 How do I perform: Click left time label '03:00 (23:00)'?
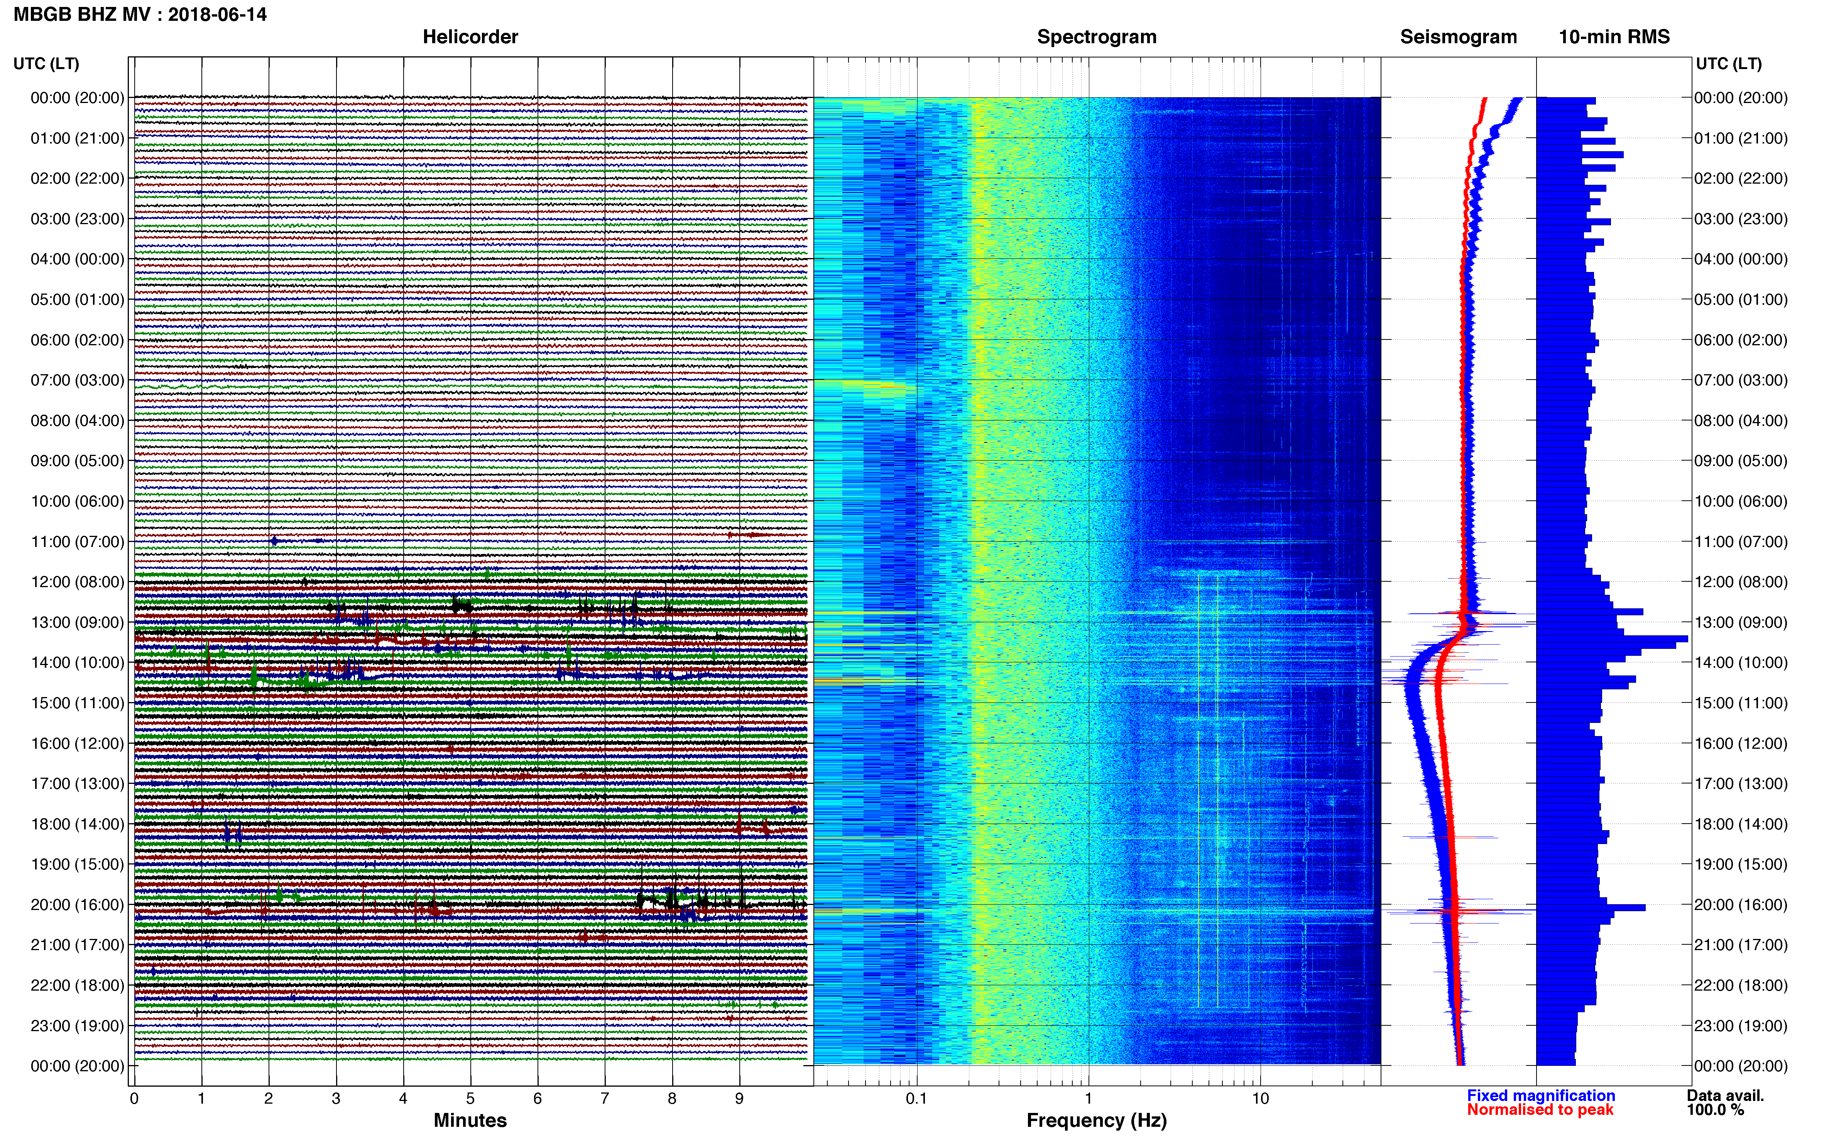[x=77, y=219]
